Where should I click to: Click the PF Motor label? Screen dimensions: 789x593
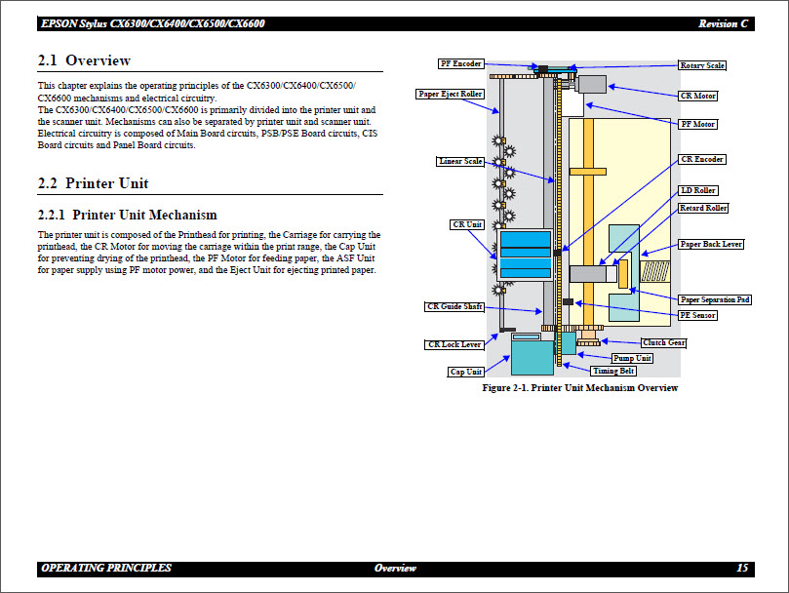pyautogui.click(x=698, y=125)
